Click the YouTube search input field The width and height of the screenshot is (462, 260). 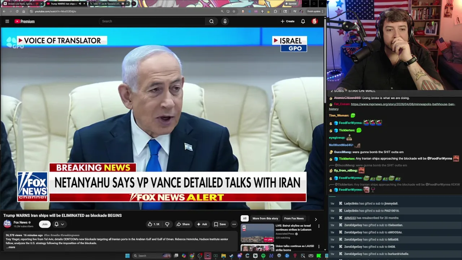click(152, 21)
